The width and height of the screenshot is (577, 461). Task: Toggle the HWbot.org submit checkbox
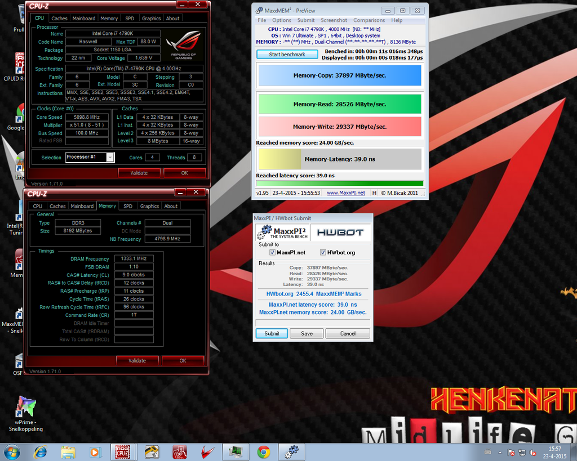323,252
